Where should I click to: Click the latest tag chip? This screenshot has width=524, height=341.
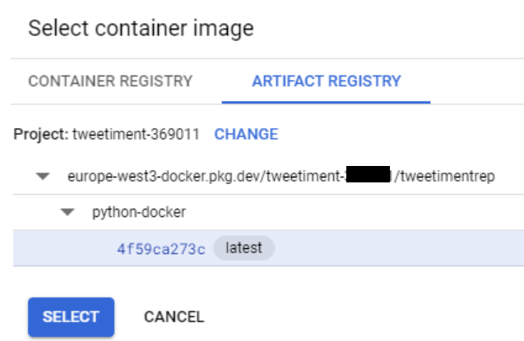tap(244, 248)
